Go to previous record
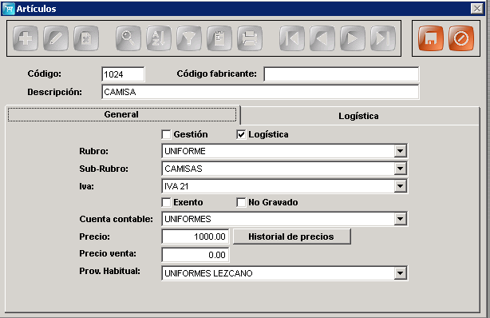Image resolution: width=490 pixels, height=318 pixels. 322,38
